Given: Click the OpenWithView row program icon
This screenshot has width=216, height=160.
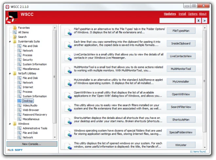Looking at the screenshot, I should click(68, 95).
